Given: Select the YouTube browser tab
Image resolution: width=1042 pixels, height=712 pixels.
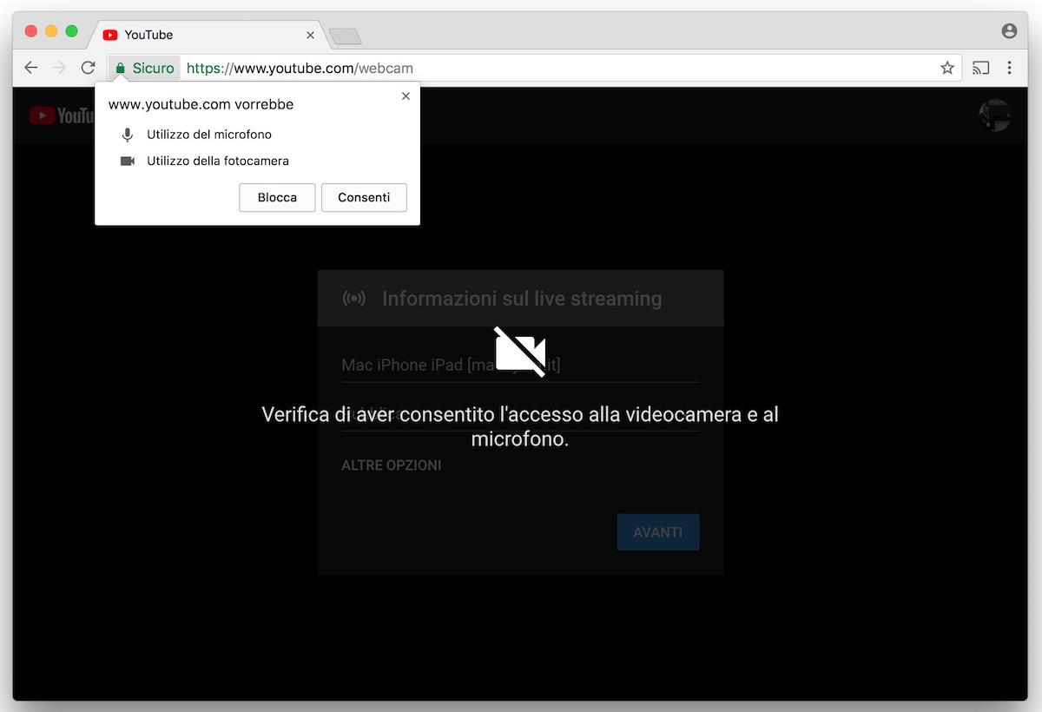Looking at the screenshot, I should 208,35.
